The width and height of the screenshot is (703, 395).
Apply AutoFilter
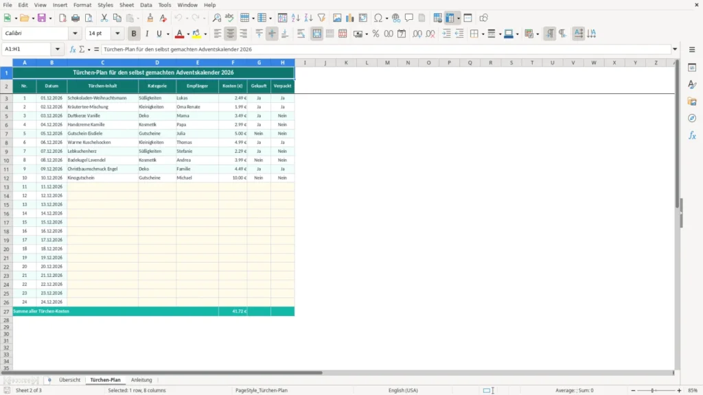coord(321,18)
